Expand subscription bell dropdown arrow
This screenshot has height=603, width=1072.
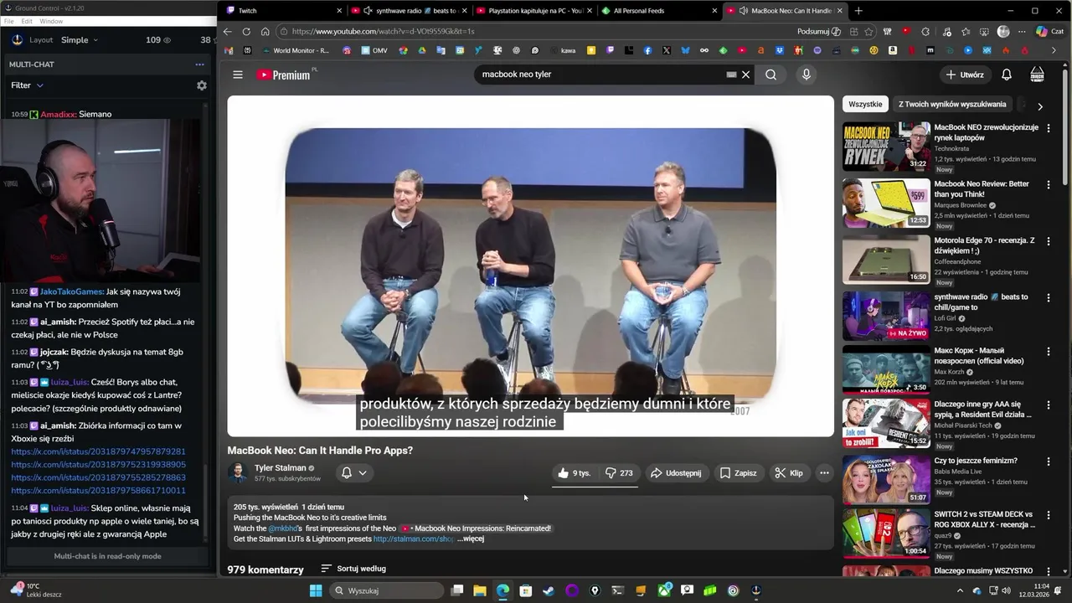[x=363, y=473]
